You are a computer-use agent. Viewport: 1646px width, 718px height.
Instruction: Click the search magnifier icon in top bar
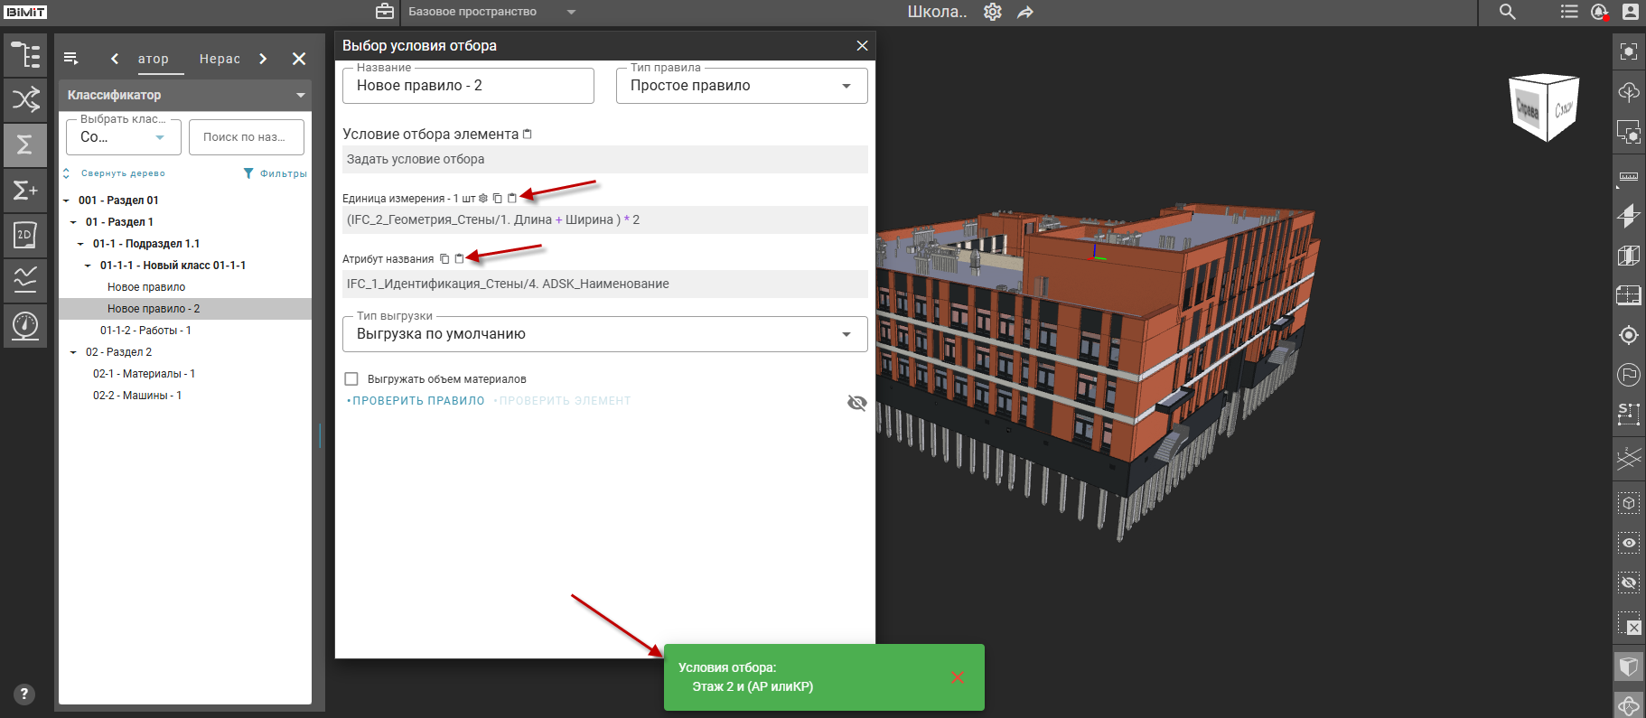(1507, 12)
